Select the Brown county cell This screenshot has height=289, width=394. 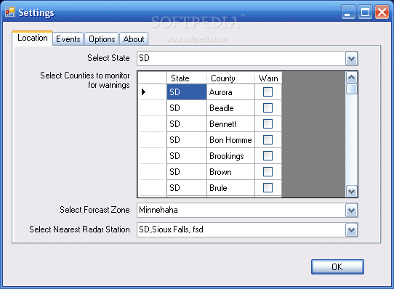pyautogui.click(x=230, y=172)
